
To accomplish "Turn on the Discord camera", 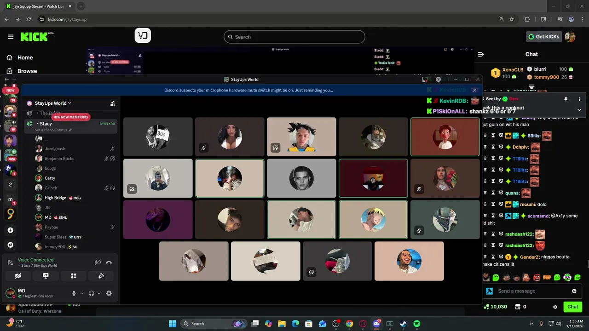I will click(18, 276).
